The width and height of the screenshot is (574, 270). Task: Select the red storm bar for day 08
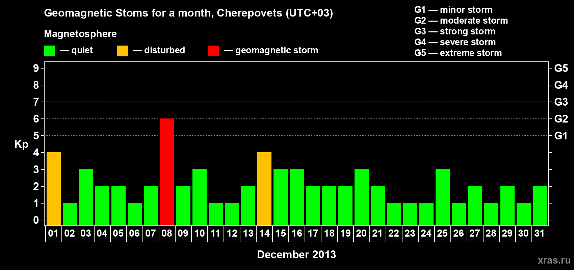[x=167, y=172]
